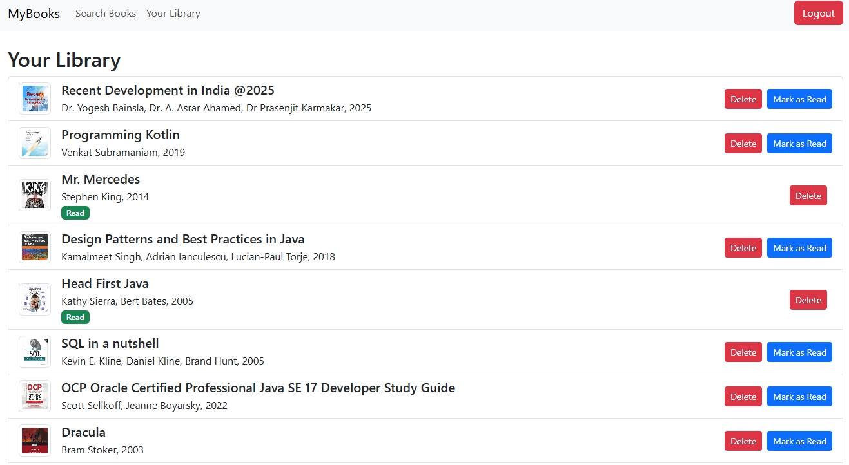The height and width of the screenshot is (465, 849).
Task: Click the Recent Development in India book cover
Action: (35, 99)
